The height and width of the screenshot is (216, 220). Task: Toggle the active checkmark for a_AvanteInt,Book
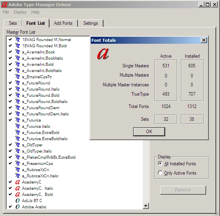point(10,51)
